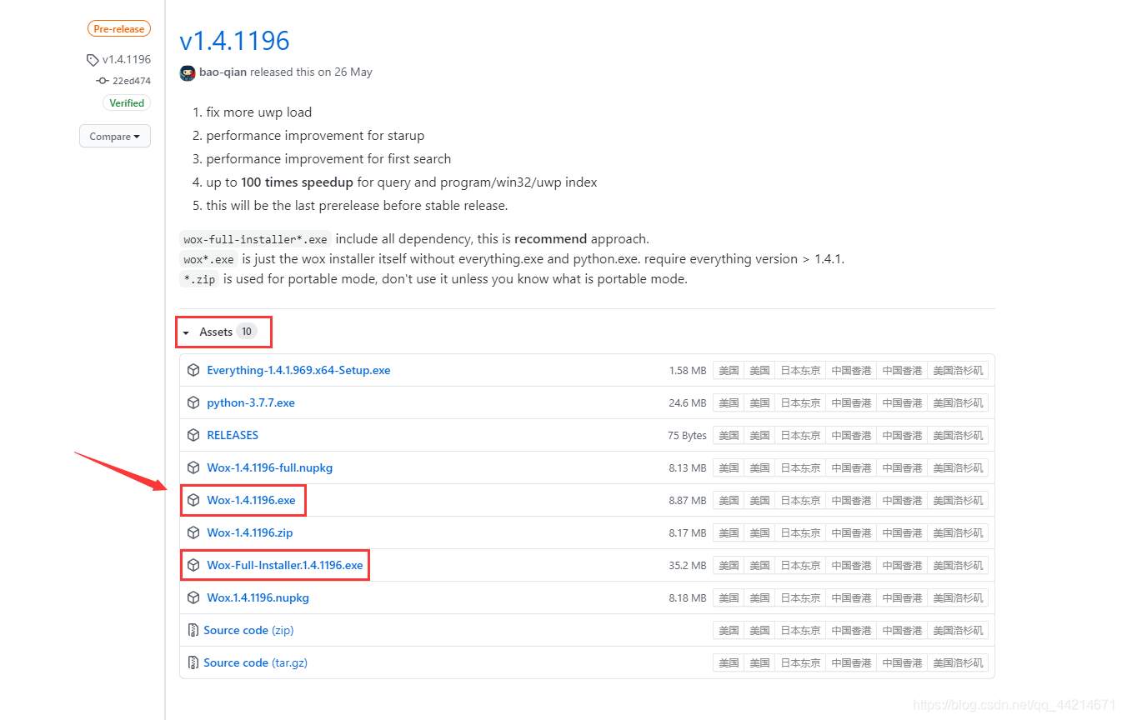Download Source code (tar.gz)
Viewport: 1122px width, 720px height.
pyautogui.click(x=256, y=662)
